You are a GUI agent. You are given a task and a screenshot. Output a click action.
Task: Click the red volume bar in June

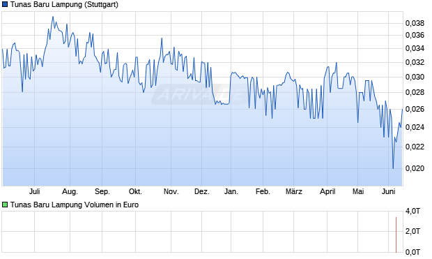coord(396,235)
